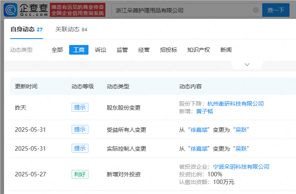Open 徐嘉斌 link in 受益所有人变更 row
296x194 pixels.
[199, 130]
